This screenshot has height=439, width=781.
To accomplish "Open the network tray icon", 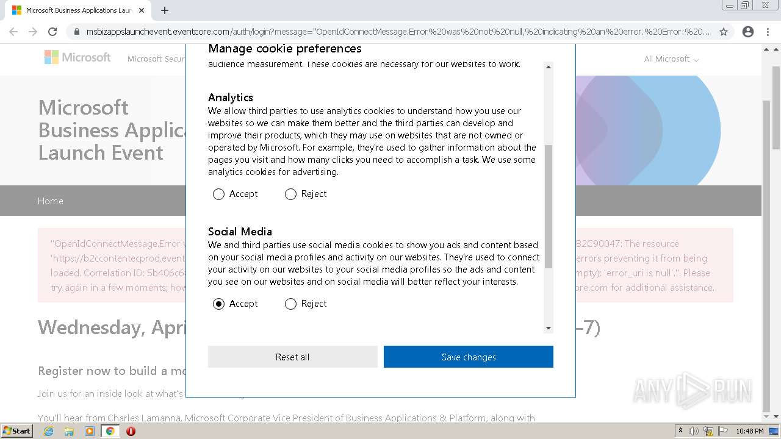I will point(708,431).
